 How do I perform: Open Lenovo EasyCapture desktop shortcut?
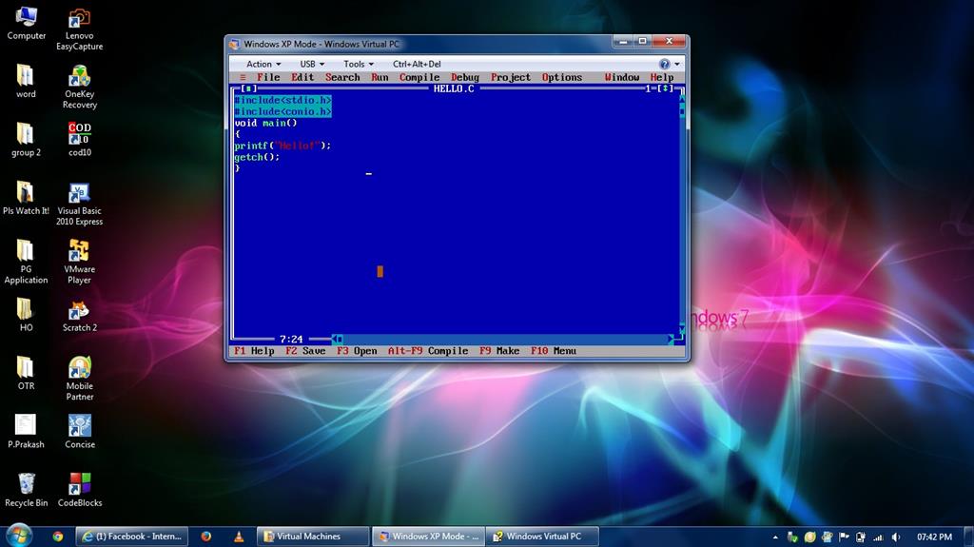point(80,29)
